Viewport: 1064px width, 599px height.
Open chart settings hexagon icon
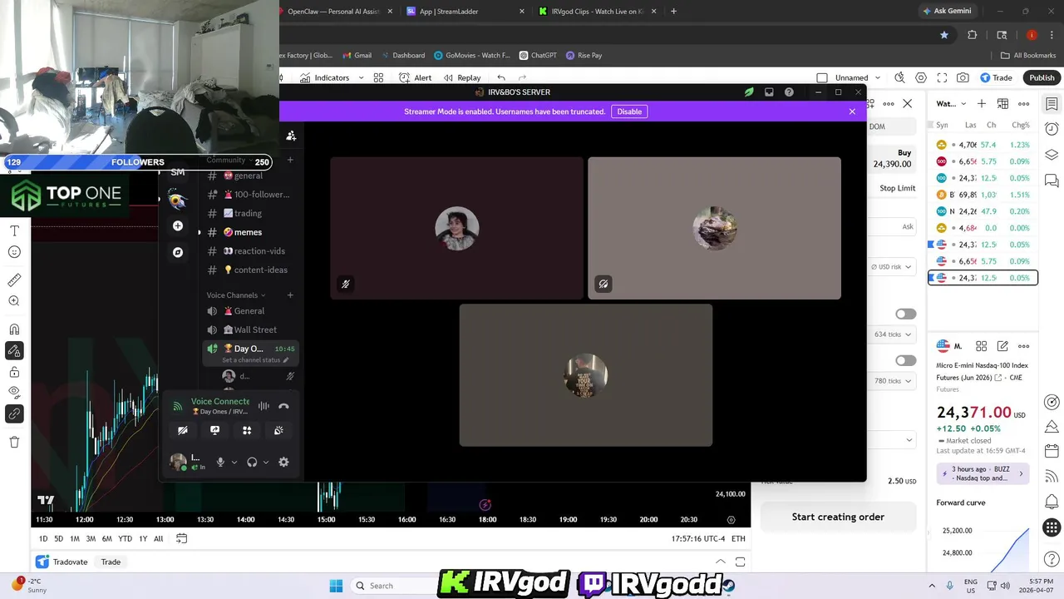(x=920, y=77)
